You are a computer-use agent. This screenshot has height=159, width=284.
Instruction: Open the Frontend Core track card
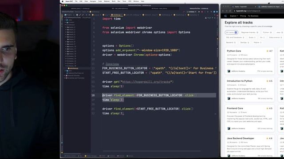(249, 118)
